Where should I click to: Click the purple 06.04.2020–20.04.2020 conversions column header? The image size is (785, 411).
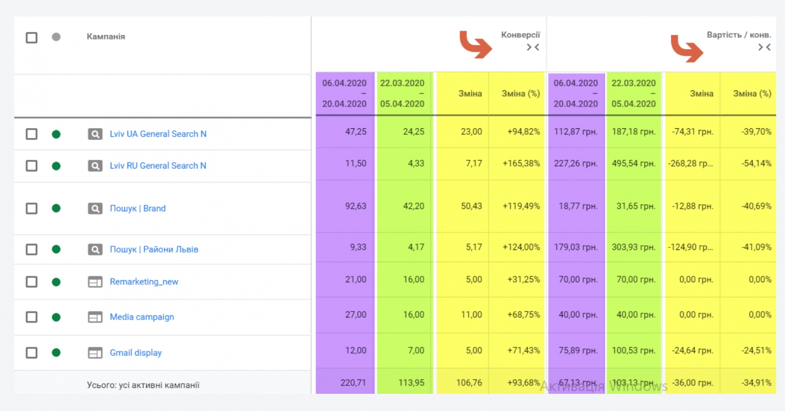[x=344, y=94]
